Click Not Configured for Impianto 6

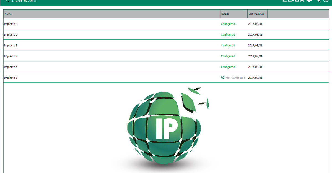(235, 78)
